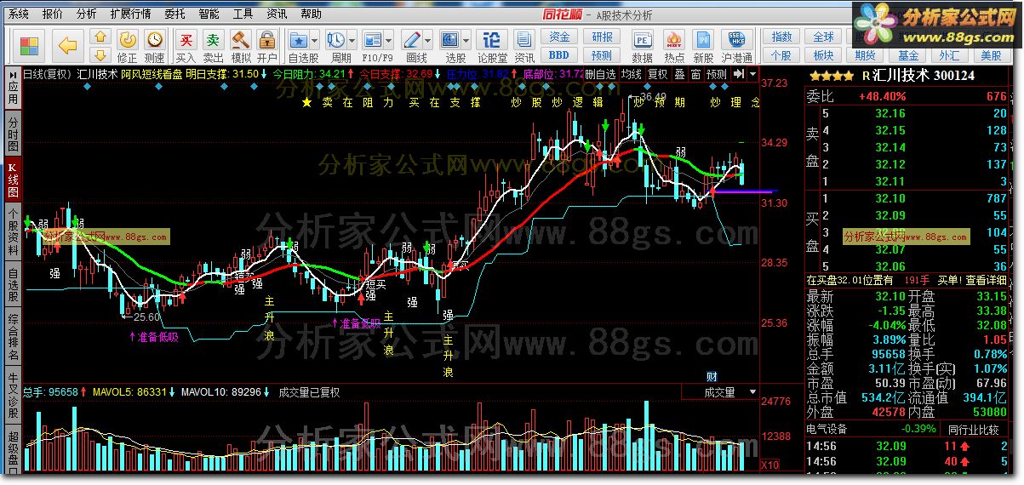1024x485 pixels.
Task: Open dropdown arrow next to chart toolbar end
Action: coord(752,74)
